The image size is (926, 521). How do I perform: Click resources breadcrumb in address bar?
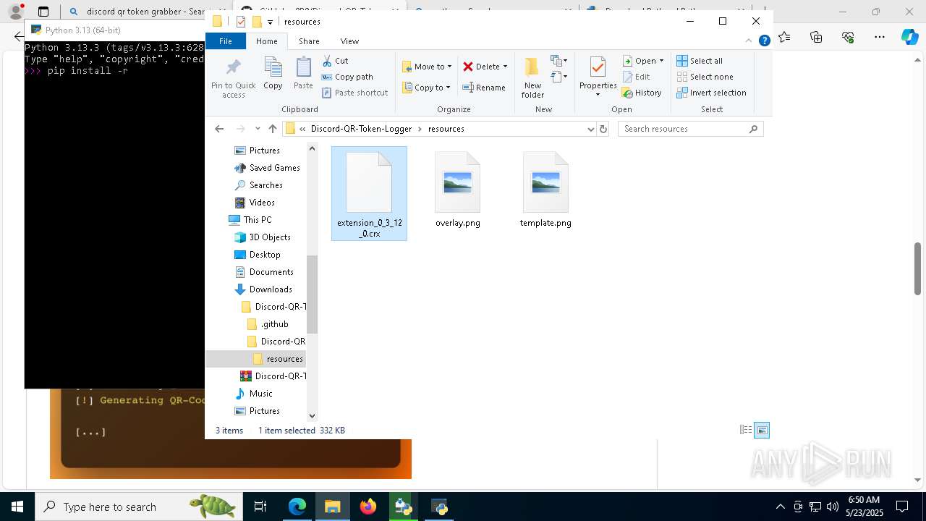tap(446, 129)
